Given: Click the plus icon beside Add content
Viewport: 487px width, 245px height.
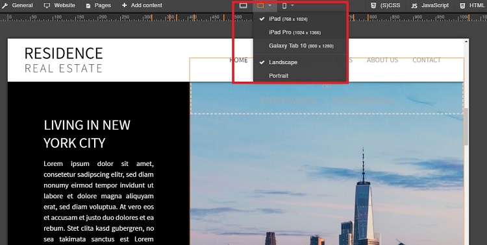Looking at the screenshot, I should pos(124,5).
